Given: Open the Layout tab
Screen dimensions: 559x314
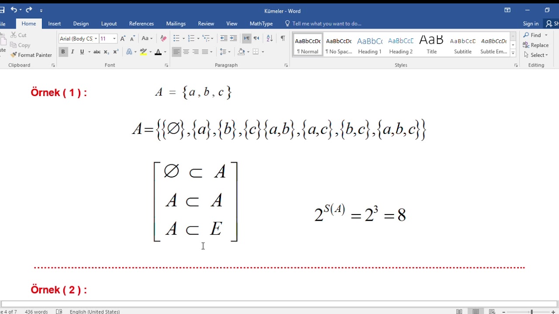Looking at the screenshot, I should click(x=109, y=24).
